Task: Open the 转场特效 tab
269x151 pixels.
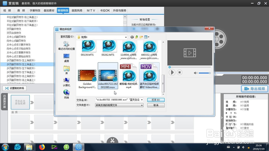Action: [63, 10]
